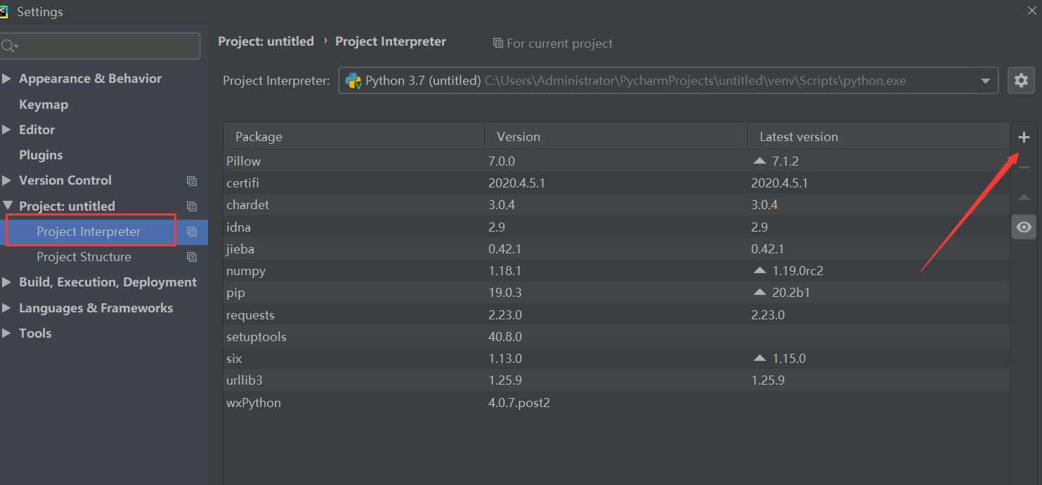Viewport: 1042px width, 485px height.
Task: Sort by the Version column header
Action: click(x=616, y=137)
